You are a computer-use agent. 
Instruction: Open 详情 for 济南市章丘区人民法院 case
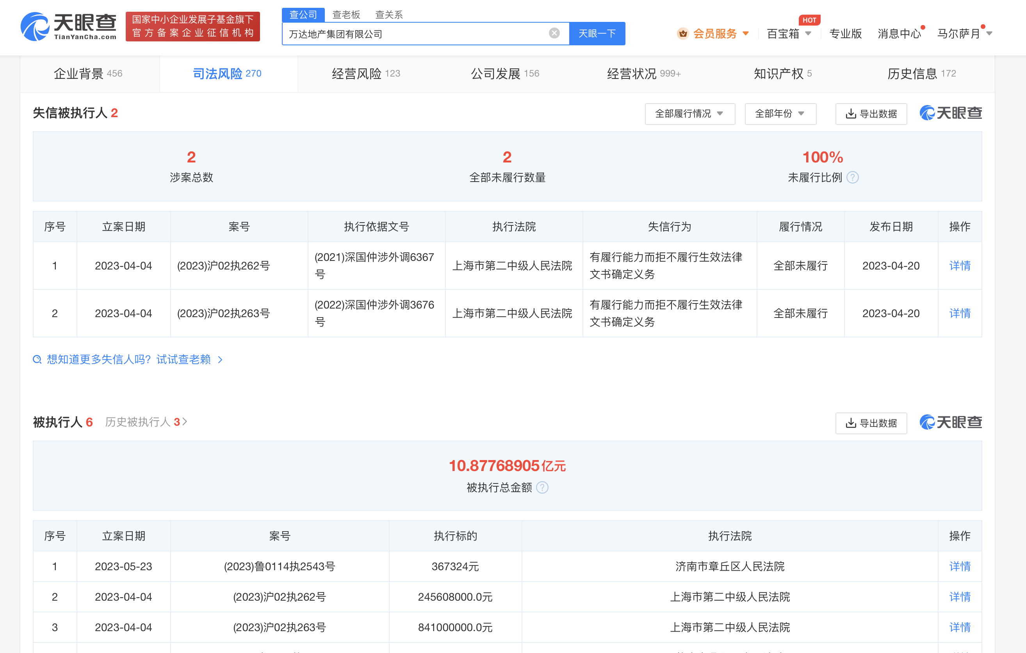pos(960,566)
